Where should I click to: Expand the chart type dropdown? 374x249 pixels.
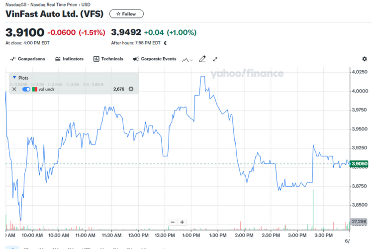[x=187, y=59]
